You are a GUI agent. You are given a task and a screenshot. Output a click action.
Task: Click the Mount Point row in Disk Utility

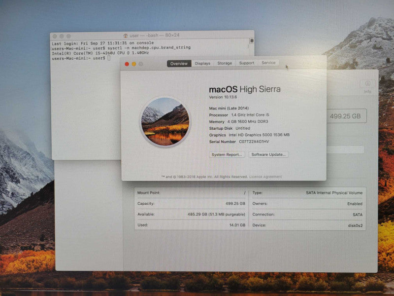click(x=191, y=193)
